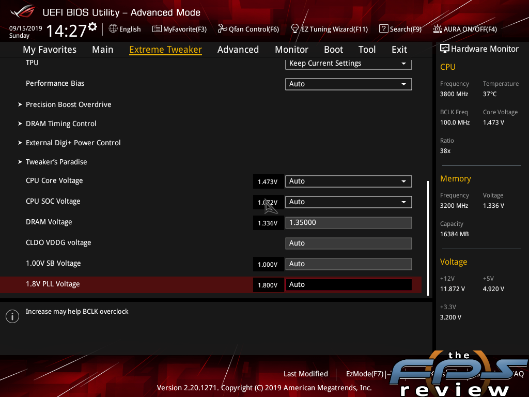Click the CPU Core Voltage label
The width and height of the screenshot is (529, 397).
[54, 181]
